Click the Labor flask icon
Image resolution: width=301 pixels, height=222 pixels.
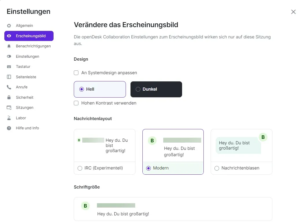[9, 118]
